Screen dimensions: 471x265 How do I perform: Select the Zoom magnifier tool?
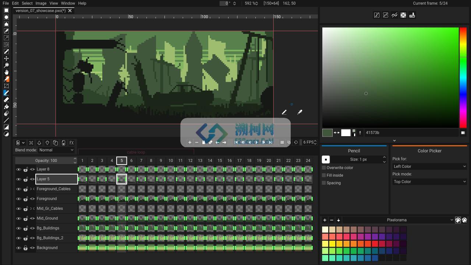click(x=6, y=65)
